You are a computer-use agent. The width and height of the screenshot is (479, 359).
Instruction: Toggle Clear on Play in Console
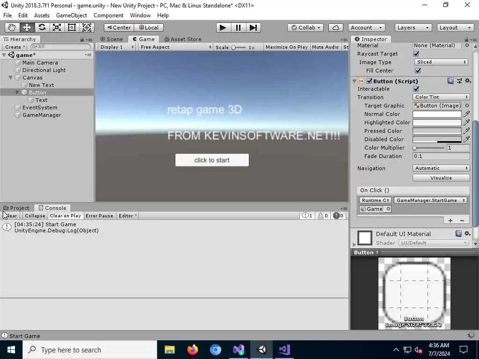65,215
